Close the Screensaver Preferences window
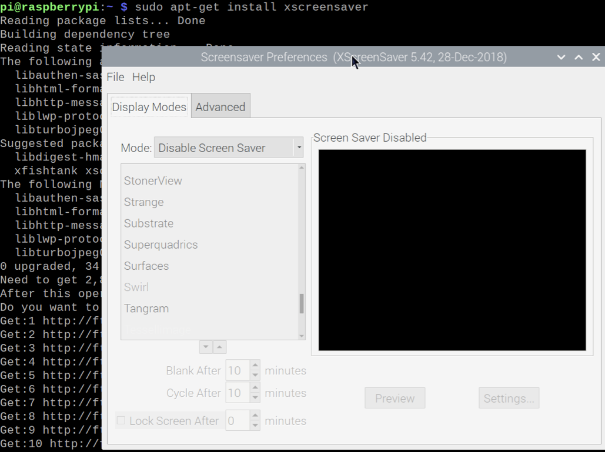This screenshot has width=605, height=452. pyautogui.click(x=596, y=57)
